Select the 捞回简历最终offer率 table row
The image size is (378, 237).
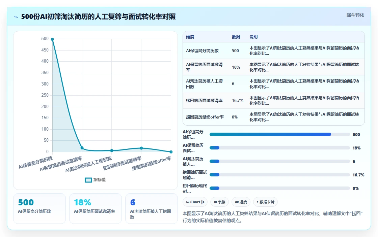[x=274, y=117]
